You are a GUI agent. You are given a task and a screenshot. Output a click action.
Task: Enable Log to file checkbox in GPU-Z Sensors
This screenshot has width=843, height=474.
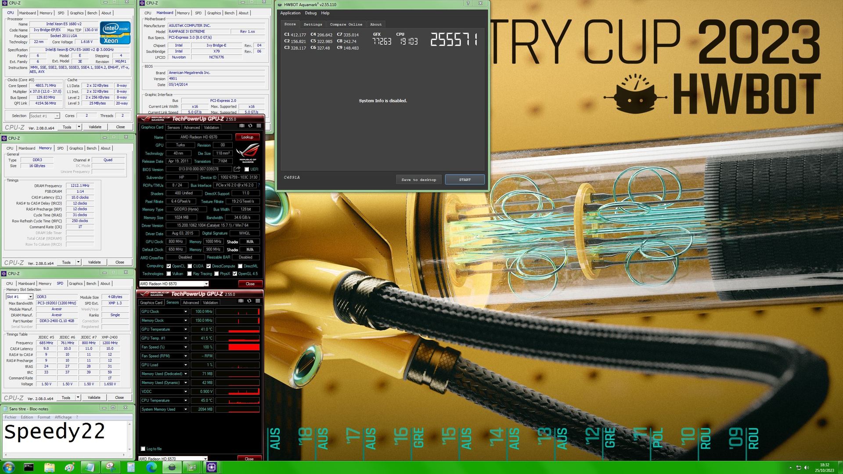pos(143,449)
